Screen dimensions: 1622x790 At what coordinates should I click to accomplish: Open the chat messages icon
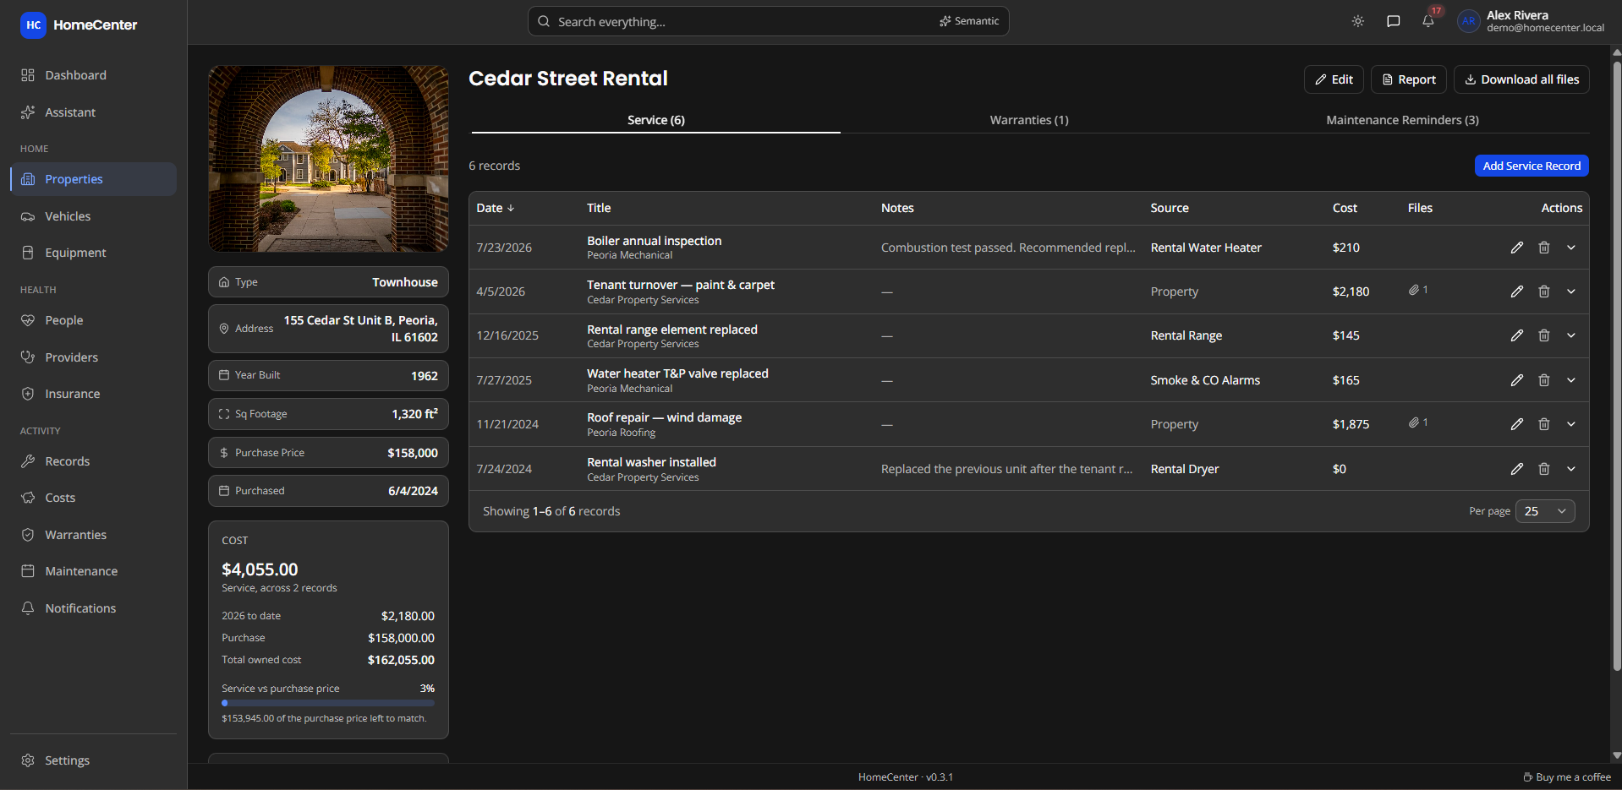coord(1394,21)
